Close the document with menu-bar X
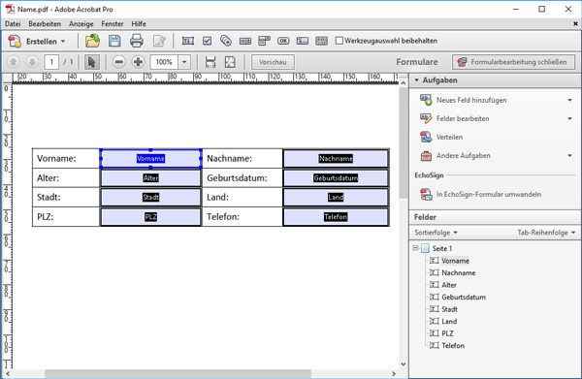This screenshot has height=379, width=582. pos(575,23)
